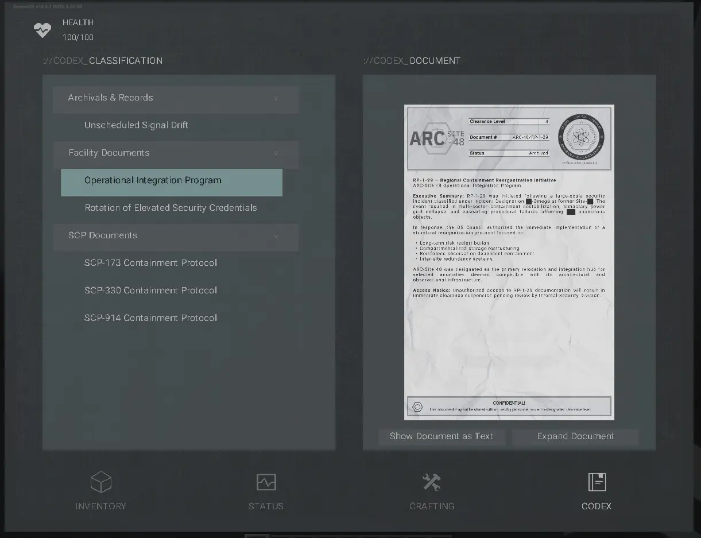
Task: Collapse the Archivals & Records chevron
Action: (276, 98)
